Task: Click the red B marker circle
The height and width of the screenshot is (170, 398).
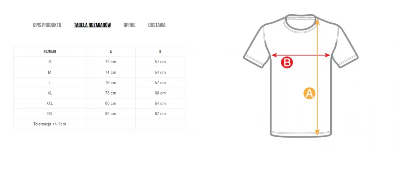Action: (287, 62)
